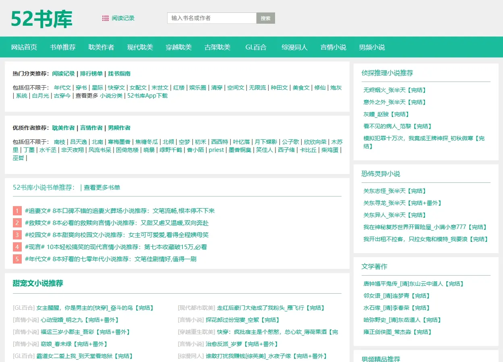503x362 pixels.
Task: Open 哈弥野史_[清]东岳道人 link
Action: pyautogui.click(x=402, y=320)
